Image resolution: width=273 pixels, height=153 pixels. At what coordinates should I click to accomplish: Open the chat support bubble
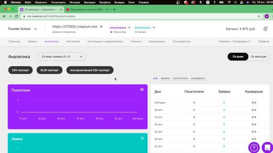(x=267, y=147)
